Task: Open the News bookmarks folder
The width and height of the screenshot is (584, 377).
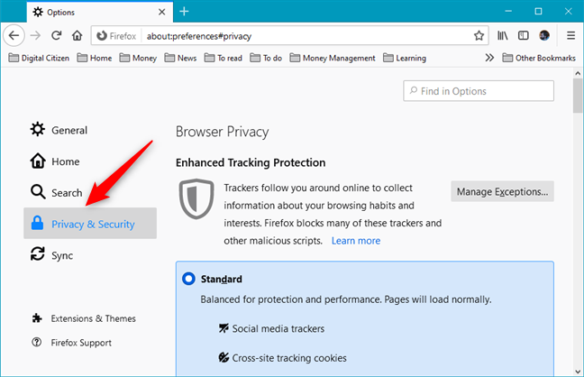Action: coord(180,58)
